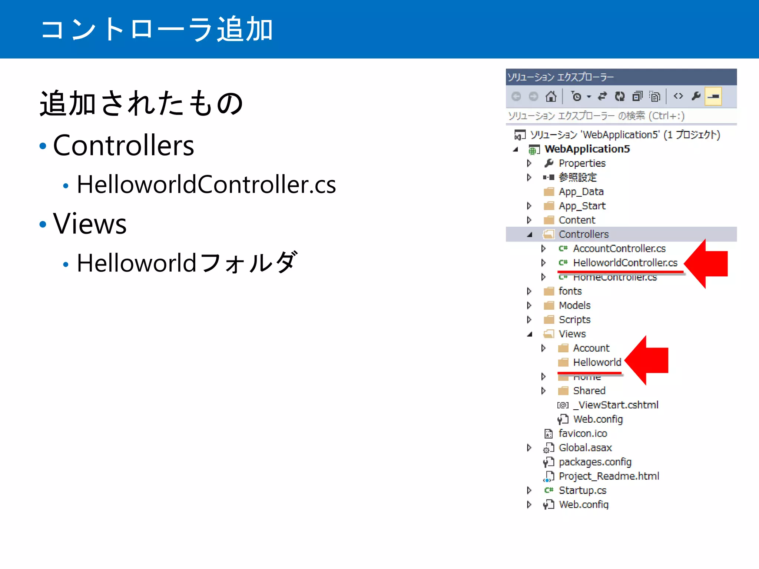Click the open folder icon beside Views in tree
The width and height of the screenshot is (759, 569).
[x=548, y=334]
